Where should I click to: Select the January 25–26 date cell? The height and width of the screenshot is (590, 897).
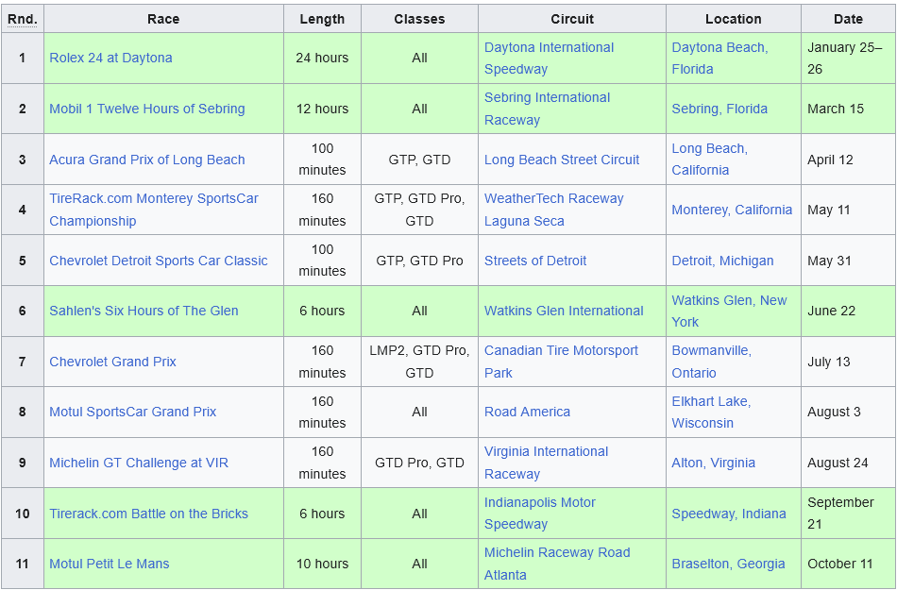coord(849,59)
